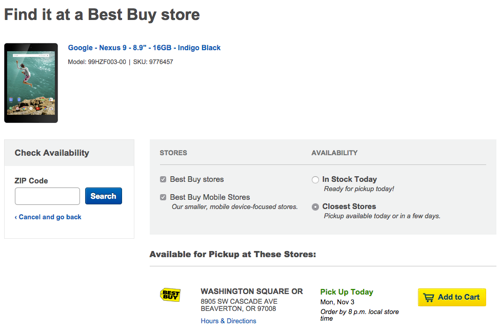Toggle the Best Buy Mobile Stores checkbox
The height and width of the screenshot is (334, 500).
(163, 197)
